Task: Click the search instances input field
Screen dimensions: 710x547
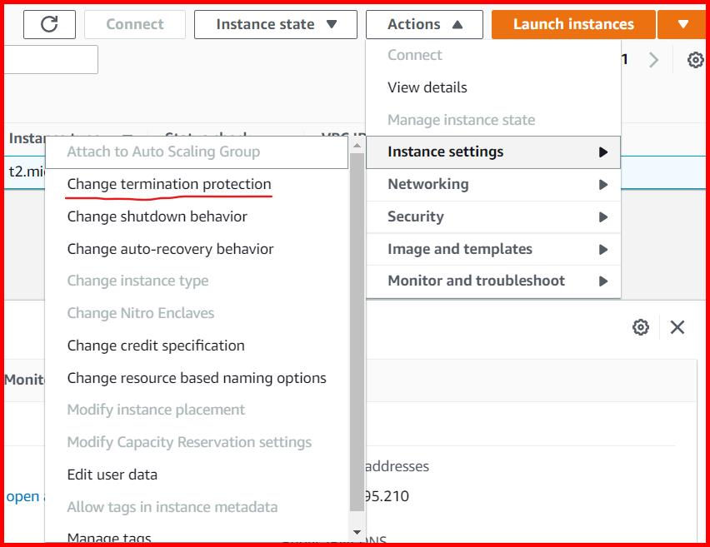Action: (x=48, y=59)
